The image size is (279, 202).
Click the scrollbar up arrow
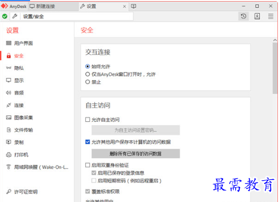[275, 40]
